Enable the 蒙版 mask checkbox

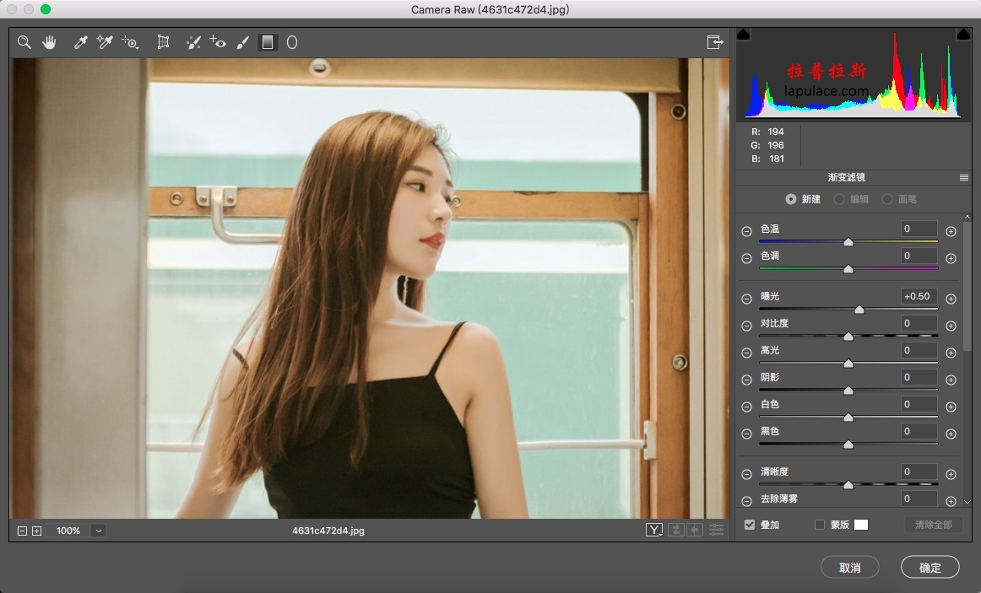[x=820, y=525]
